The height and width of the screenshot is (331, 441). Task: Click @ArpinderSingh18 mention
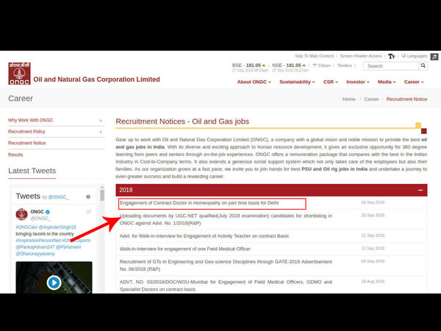57,227
